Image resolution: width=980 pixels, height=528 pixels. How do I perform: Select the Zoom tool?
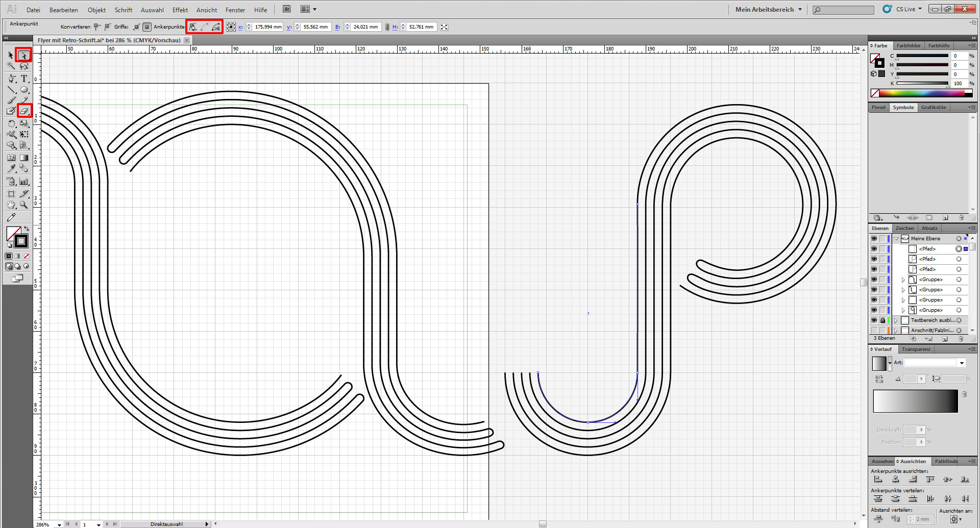(23, 205)
